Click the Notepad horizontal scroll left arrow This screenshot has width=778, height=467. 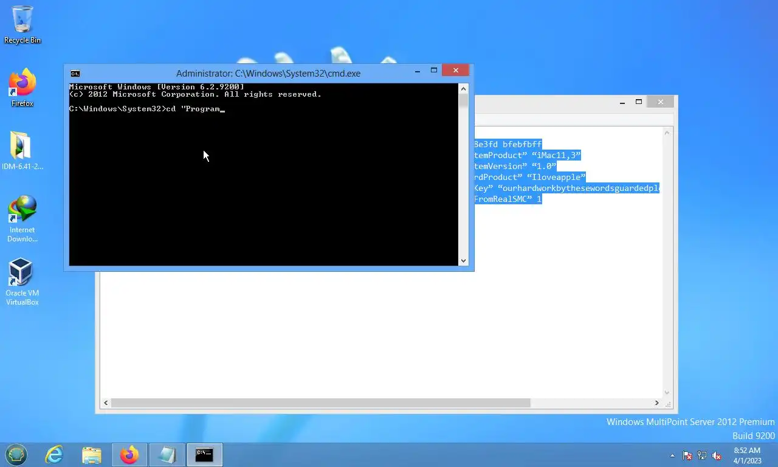(106, 403)
